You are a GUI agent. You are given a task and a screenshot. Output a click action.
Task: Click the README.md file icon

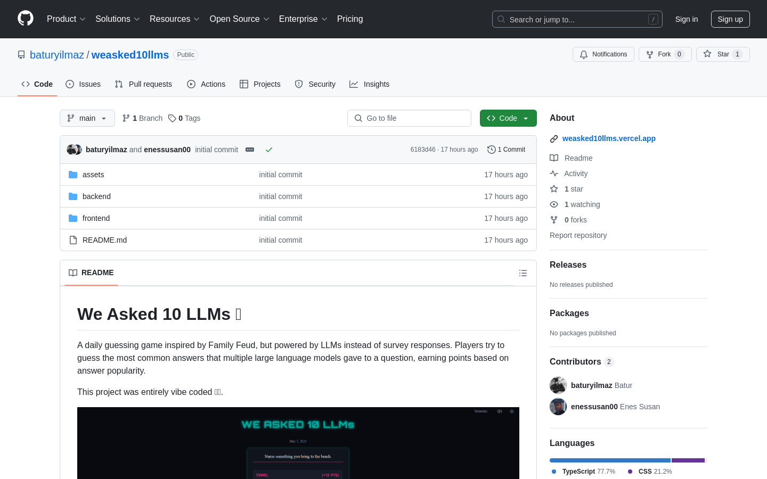(73, 240)
